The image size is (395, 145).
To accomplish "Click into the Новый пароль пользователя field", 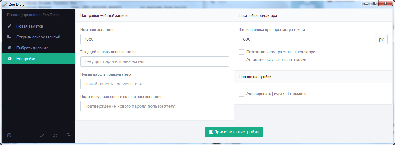I will click(154, 84).
